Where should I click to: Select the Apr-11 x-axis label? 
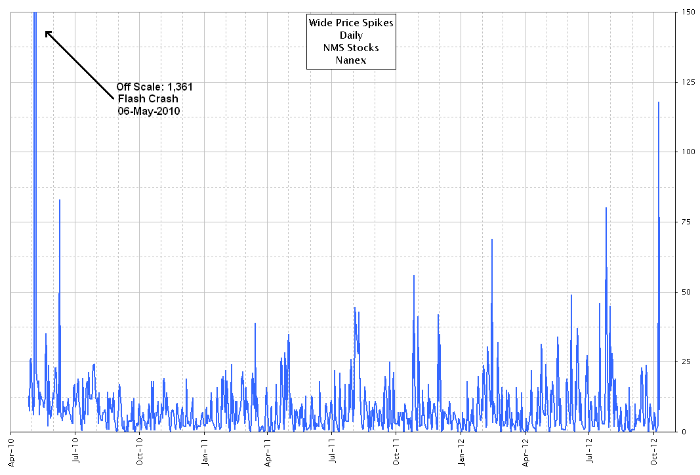[268, 452]
